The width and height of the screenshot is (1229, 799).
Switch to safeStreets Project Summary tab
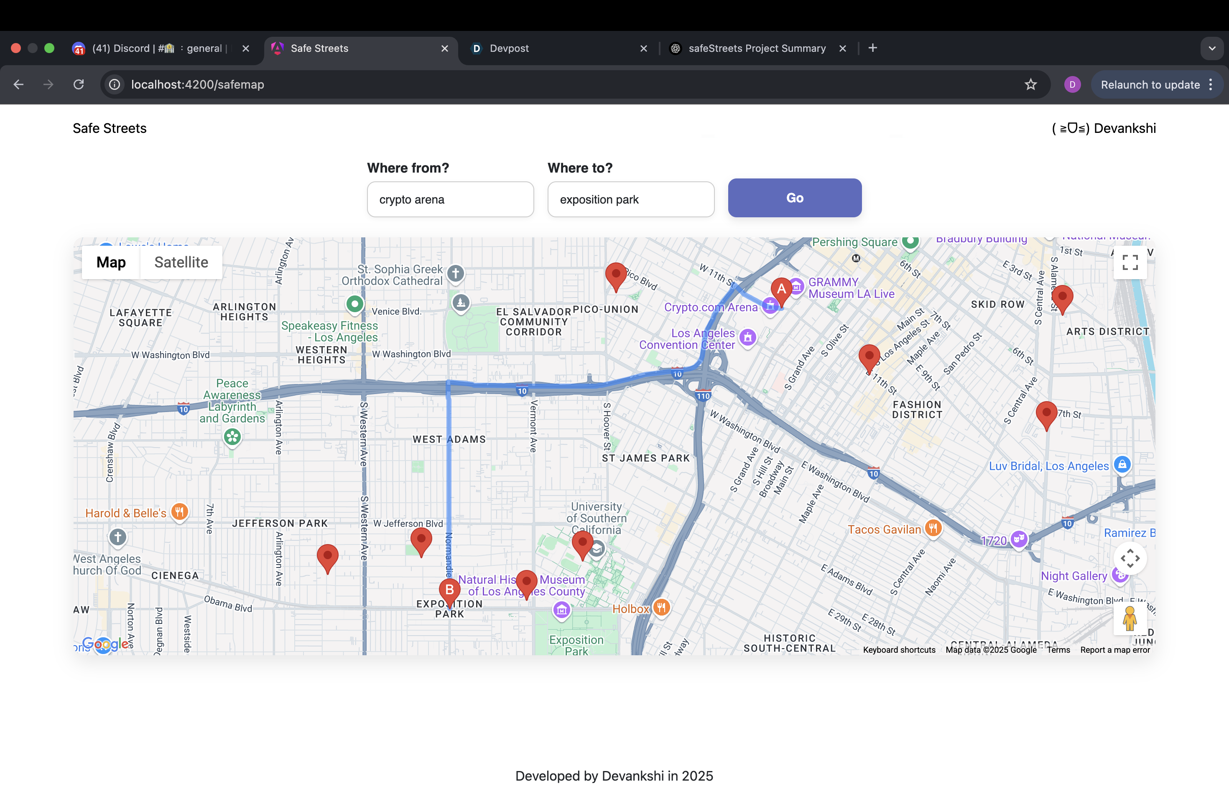tap(757, 48)
